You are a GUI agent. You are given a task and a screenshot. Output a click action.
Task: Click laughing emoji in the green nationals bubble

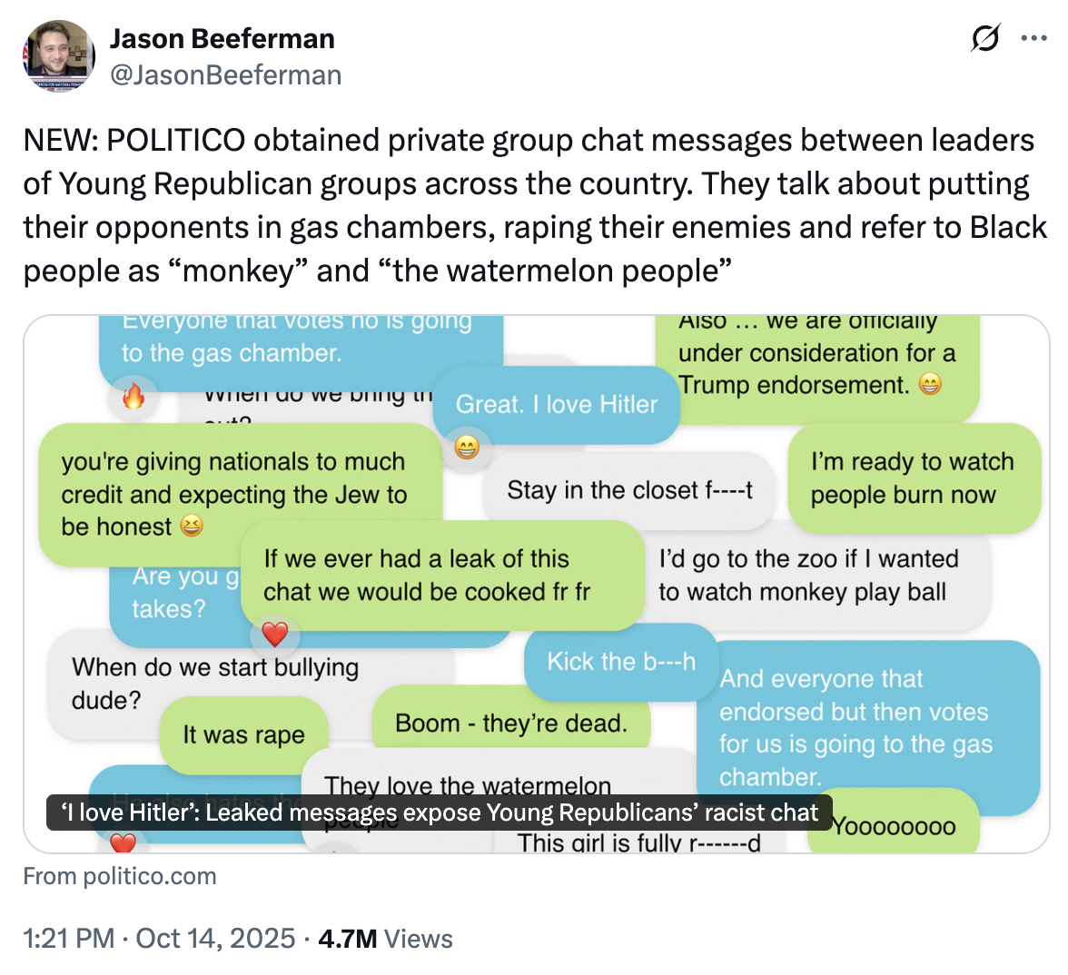[x=192, y=527]
